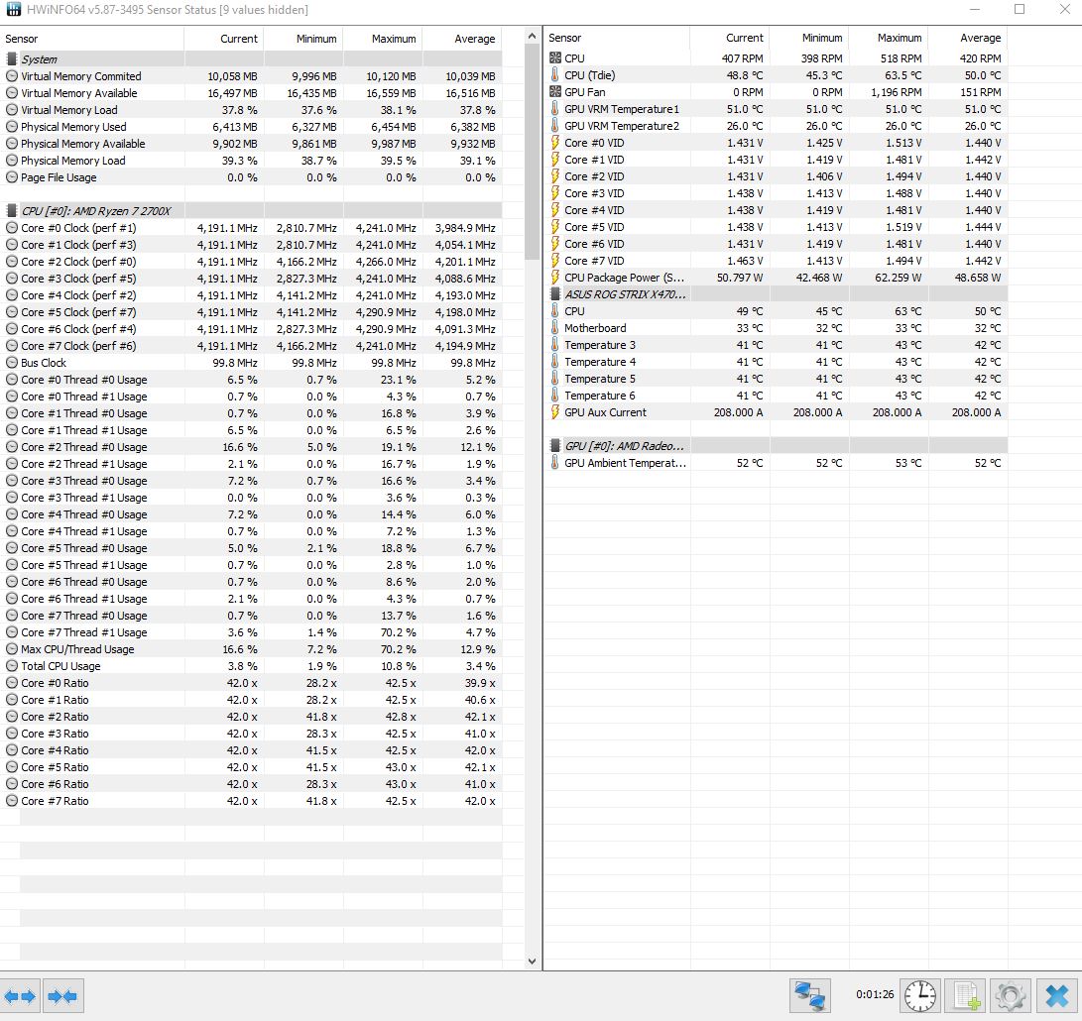Select the GPU [#0]: AMD Radeon header row
1082x1021 pixels.
(776, 446)
